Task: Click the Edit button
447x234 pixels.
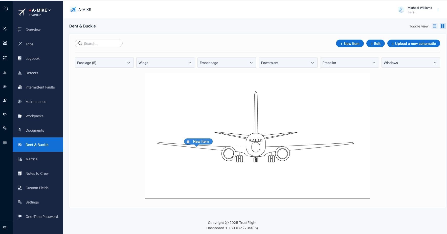Action: pos(375,43)
